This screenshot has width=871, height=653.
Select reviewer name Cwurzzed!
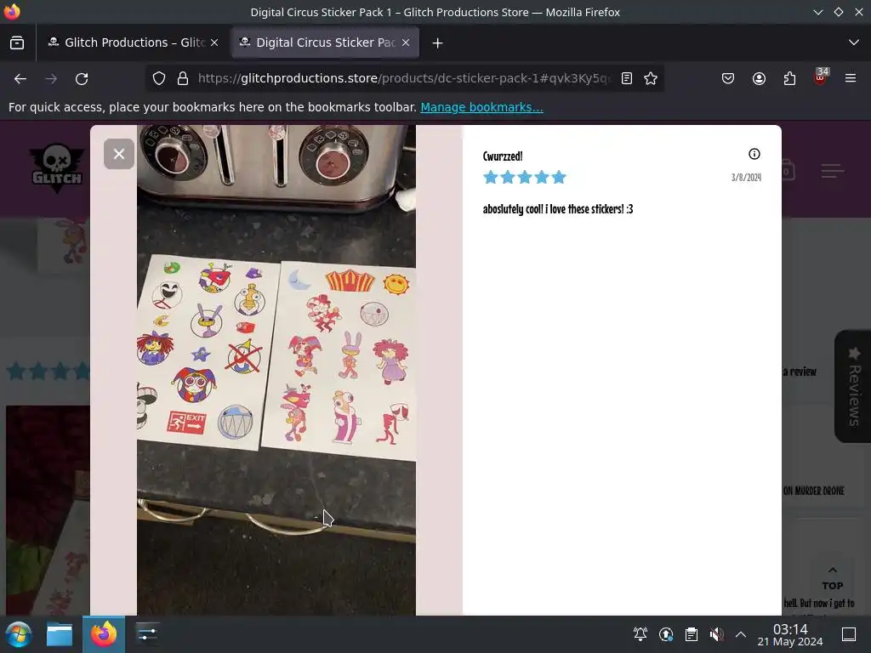coord(502,156)
